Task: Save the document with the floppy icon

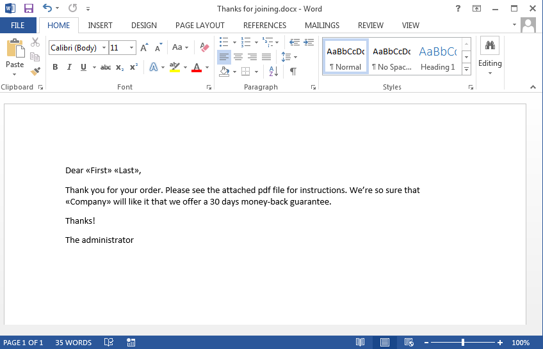Action: click(x=28, y=8)
